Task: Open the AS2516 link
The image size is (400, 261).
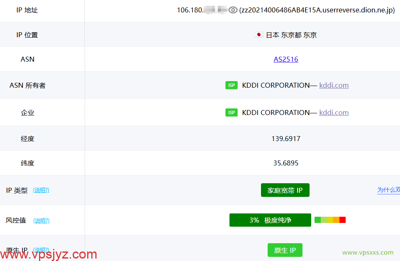Action: point(285,59)
